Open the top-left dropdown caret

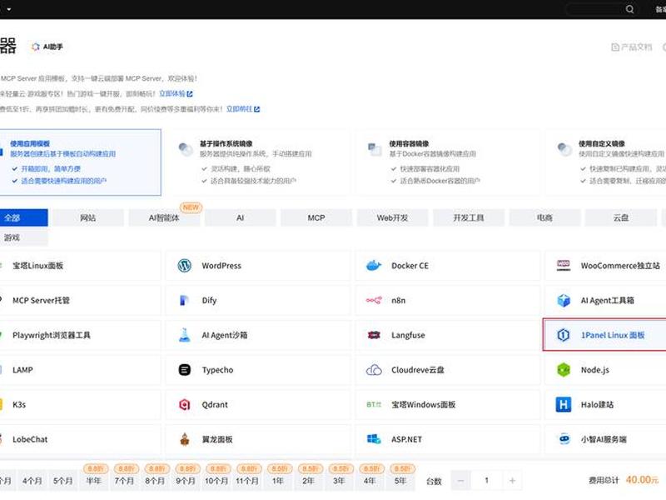pos(8,9)
